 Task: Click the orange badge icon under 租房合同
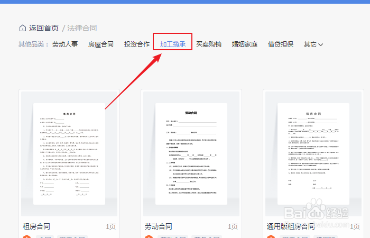point(26,236)
